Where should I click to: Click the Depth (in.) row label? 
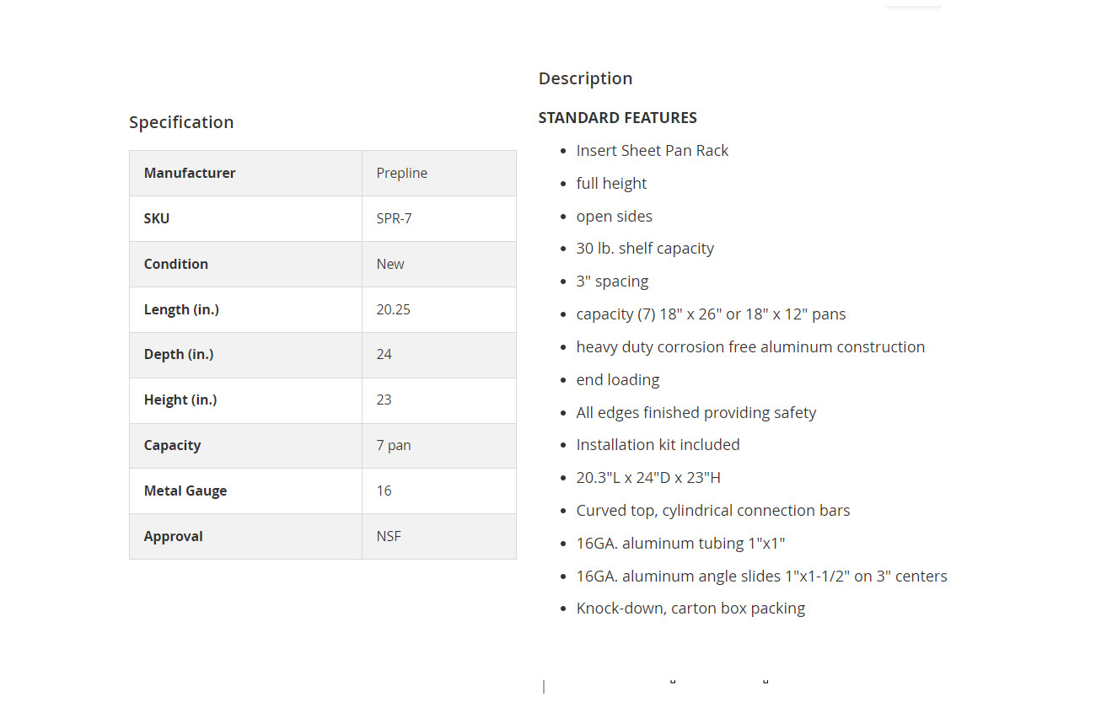point(179,355)
